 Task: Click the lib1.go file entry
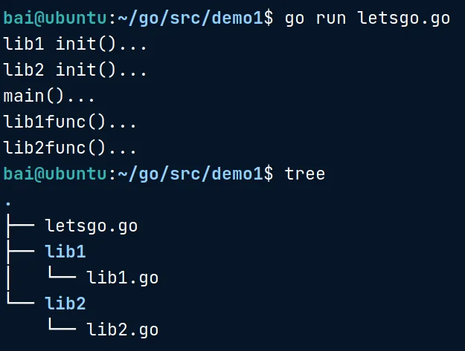pos(123,278)
